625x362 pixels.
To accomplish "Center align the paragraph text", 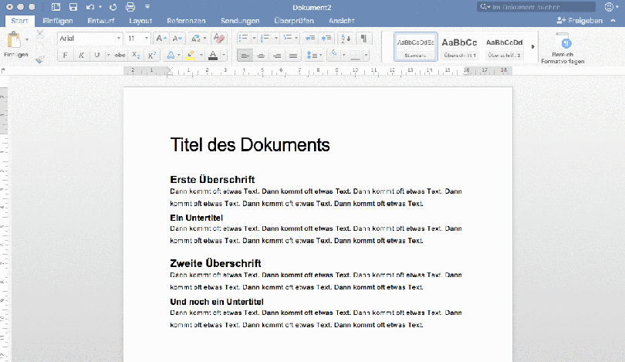I will tap(261, 56).
